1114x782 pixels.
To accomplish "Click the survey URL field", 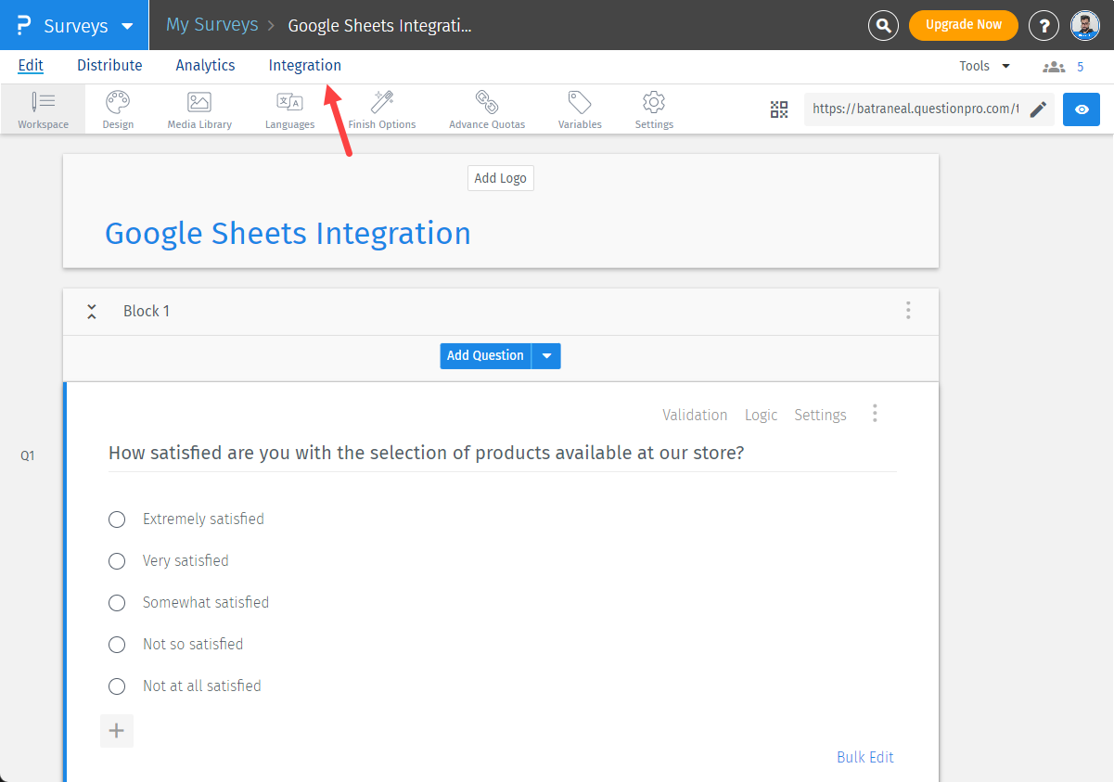I will pos(914,109).
